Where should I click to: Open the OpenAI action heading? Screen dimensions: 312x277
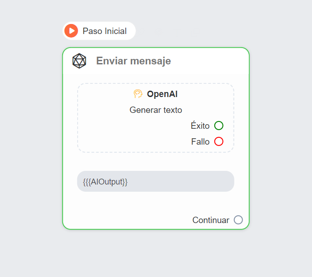[x=162, y=94]
